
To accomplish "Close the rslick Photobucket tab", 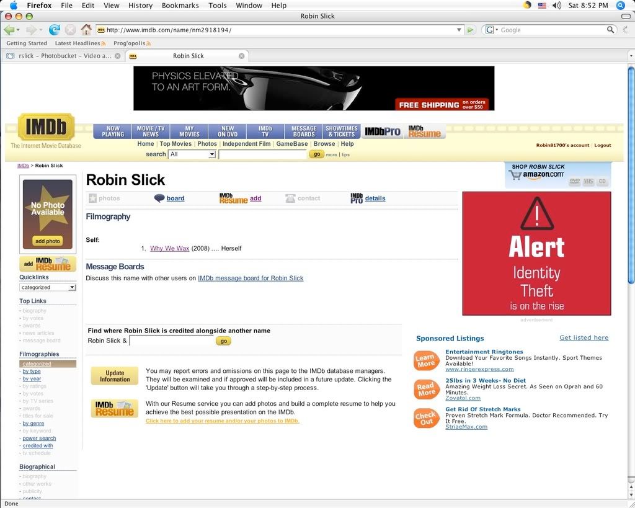I will point(117,56).
